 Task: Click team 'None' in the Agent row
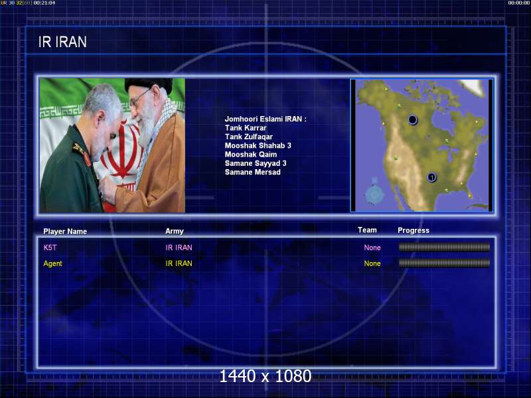coord(372,263)
